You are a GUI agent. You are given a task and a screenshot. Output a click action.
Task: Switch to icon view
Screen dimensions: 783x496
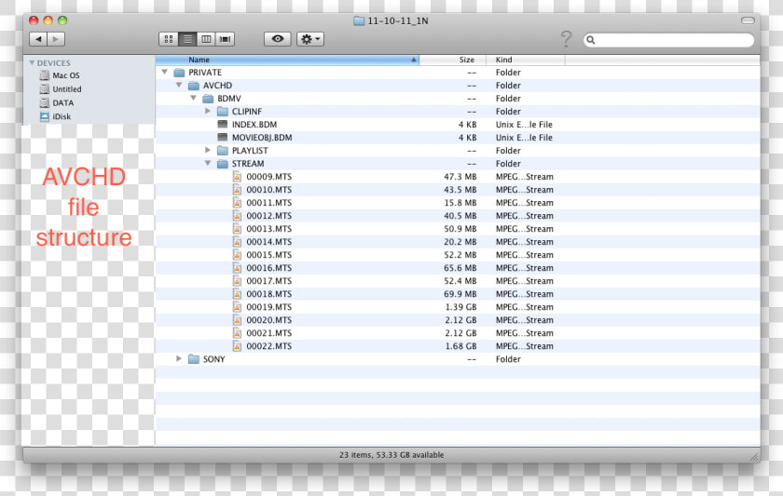169,39
